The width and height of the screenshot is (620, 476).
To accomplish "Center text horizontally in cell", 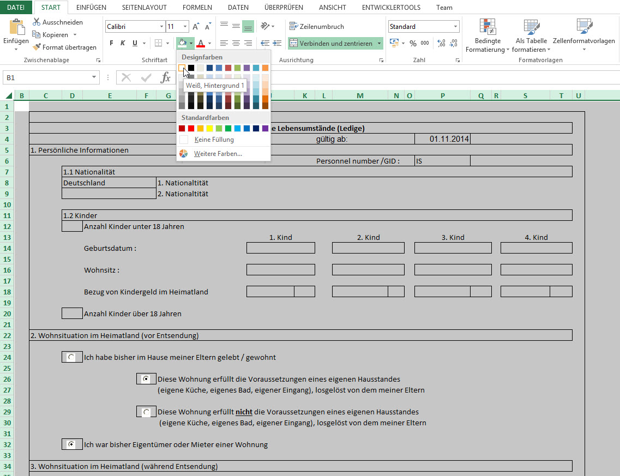I will click(236, 43).
